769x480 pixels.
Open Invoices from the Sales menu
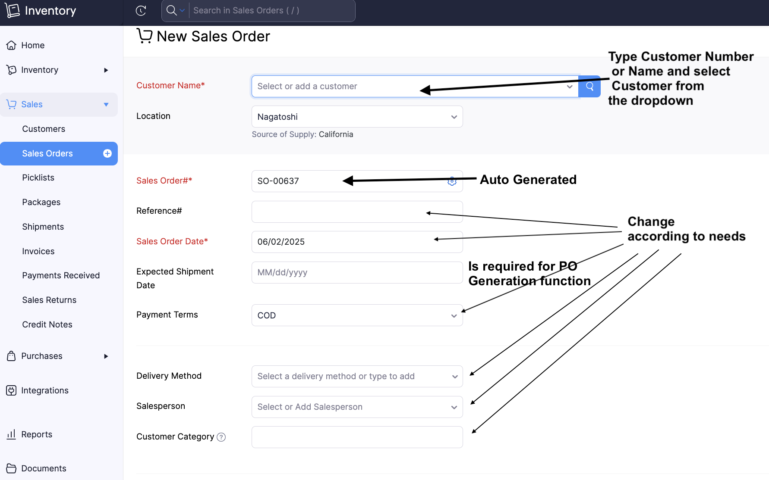(x=38, y=251)
